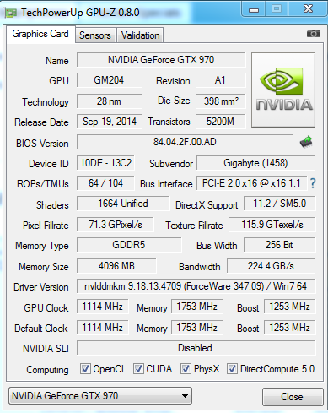328x413 pixels.
Task: Click the "Driver Version" label
Action: click(41, 287)
